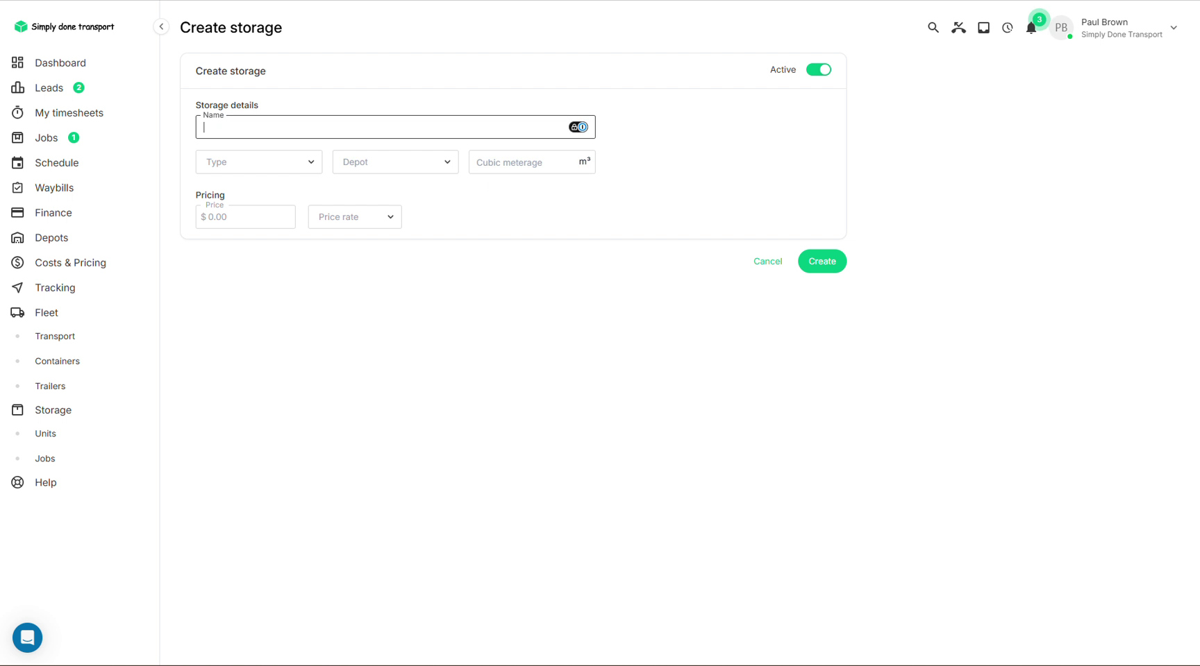The image size is (1200, 666).
Task: Open the Type dropdown
Action: tap(259, 162)
